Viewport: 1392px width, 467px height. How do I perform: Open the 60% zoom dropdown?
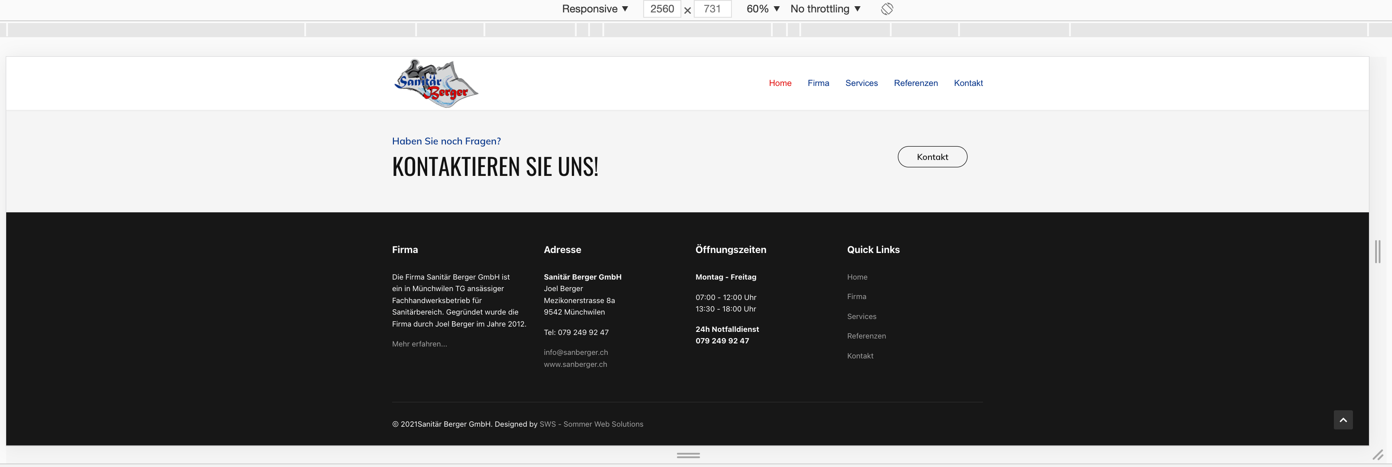(x=763, y=9)
